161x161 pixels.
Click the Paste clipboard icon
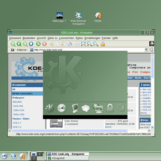tap(64, 44)
